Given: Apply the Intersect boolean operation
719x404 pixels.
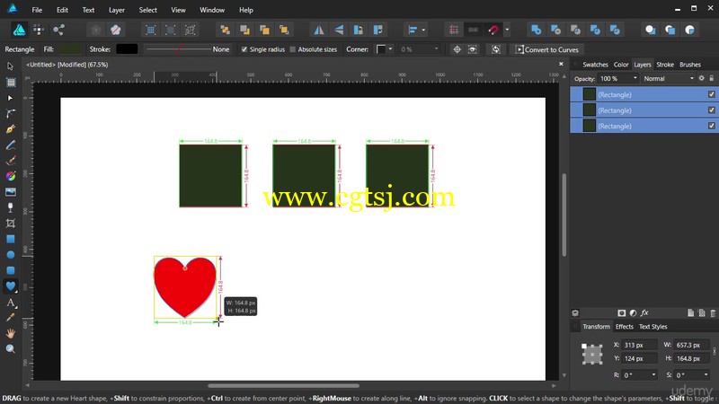Looking at the screenshot, I should coord(575,30).
